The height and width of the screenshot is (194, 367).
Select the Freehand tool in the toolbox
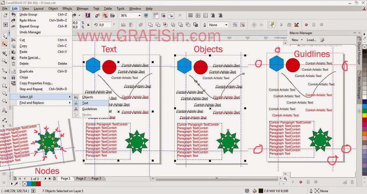tap(4, 71)
